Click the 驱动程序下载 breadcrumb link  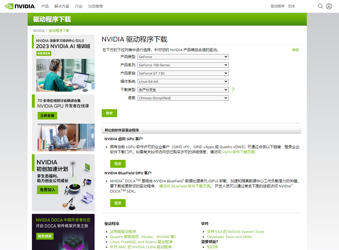pyautogui.click(x=59, y=31)
